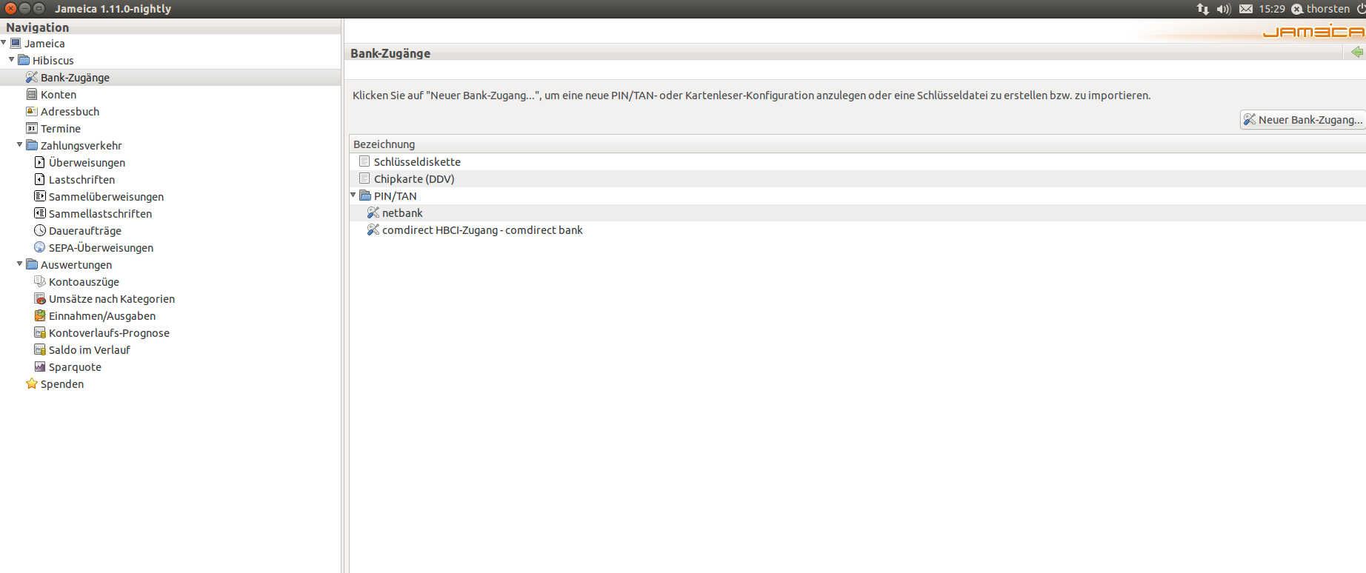Select the netbank entry

(x=402, y=212)
